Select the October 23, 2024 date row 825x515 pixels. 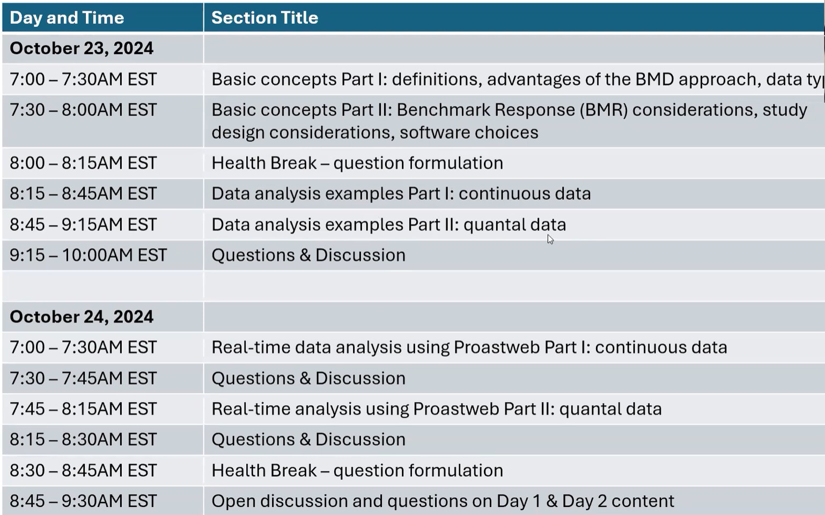coord(82,48)
